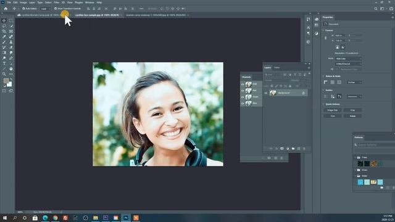This screenshot has height=222, width=395.
Task: Select the Hand tool
Action: click(x=11, y=68)
